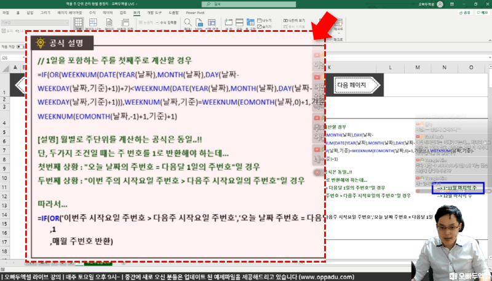Click Arrange All (모두 정렬) icon

click(x=239, y=24)
